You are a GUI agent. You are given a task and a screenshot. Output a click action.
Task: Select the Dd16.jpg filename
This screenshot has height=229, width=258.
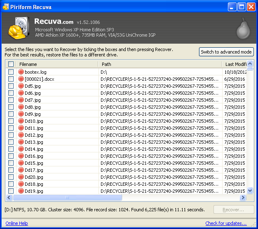click(34, 156)
